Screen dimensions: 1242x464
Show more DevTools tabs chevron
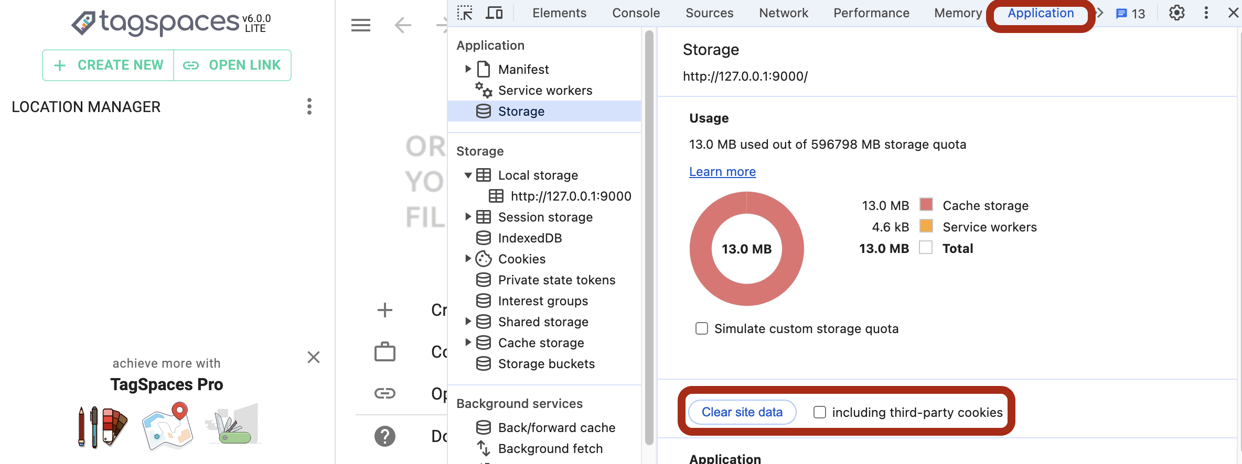(x=1100, y=13)
